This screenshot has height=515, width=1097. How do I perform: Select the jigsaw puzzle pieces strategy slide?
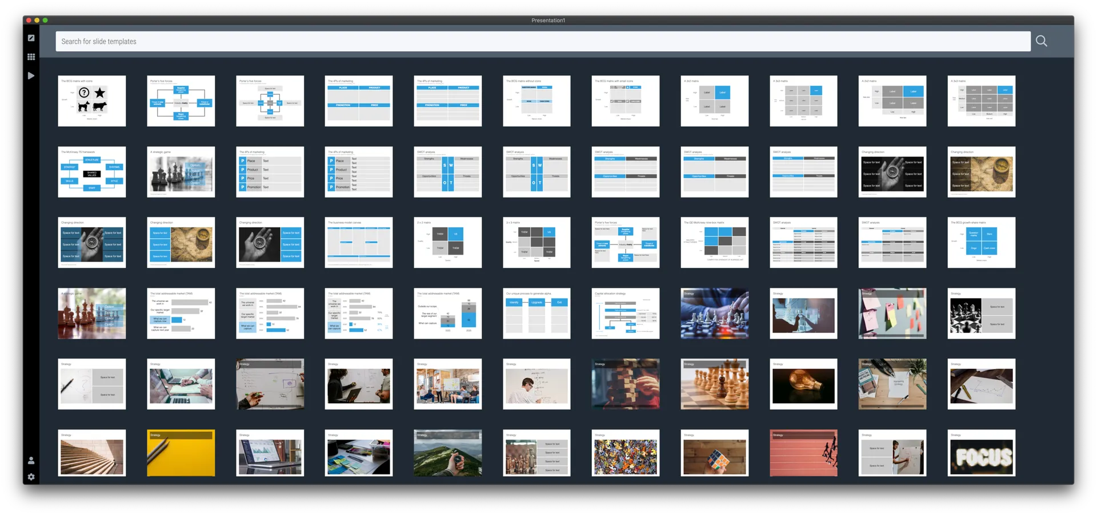click(626, 453)
